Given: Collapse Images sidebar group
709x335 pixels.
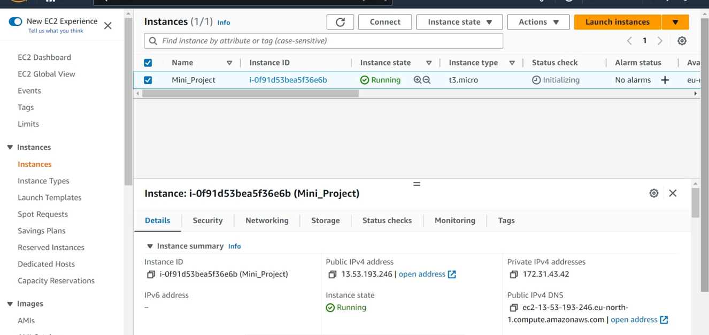Looking at the screenshot, I should coord(10,303).
